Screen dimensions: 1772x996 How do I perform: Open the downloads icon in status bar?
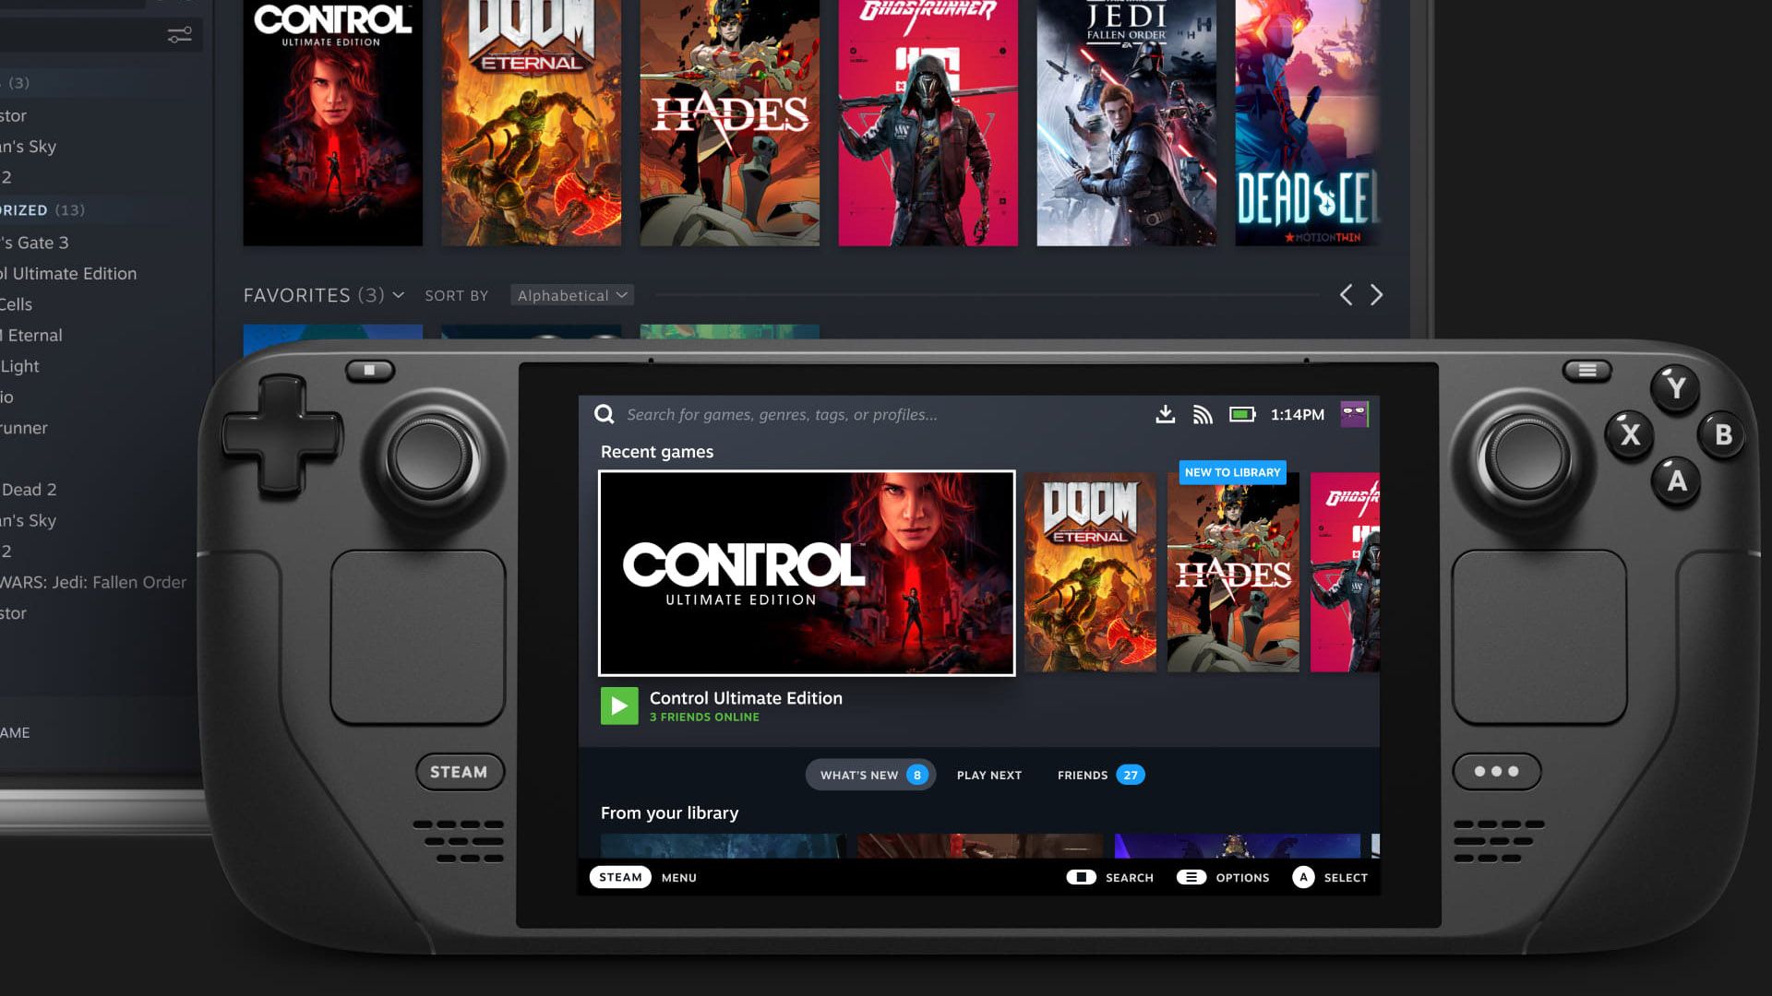point(1165,414)
